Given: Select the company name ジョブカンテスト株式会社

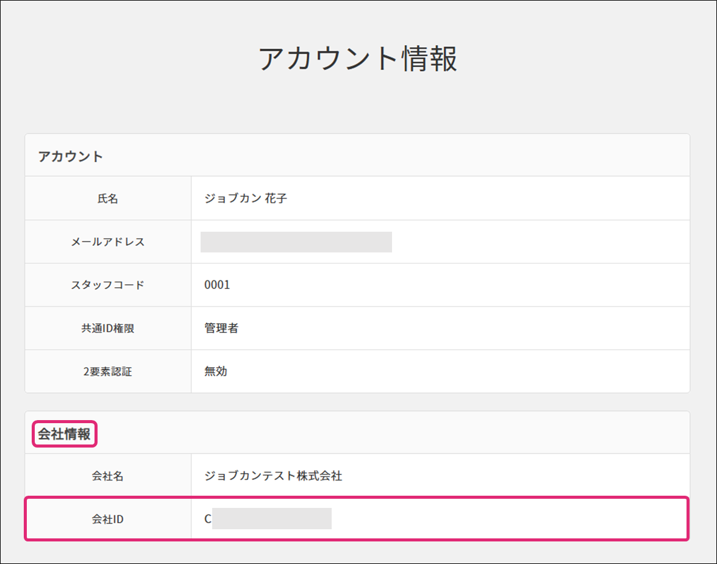Looking at the screenshot, I should point(273,476).
